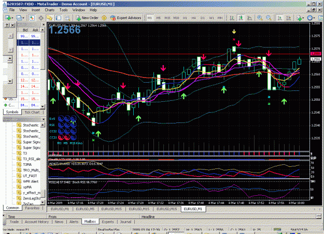Open the Indicators list icon
Screen dimensions: 324x234
(299, 18)
